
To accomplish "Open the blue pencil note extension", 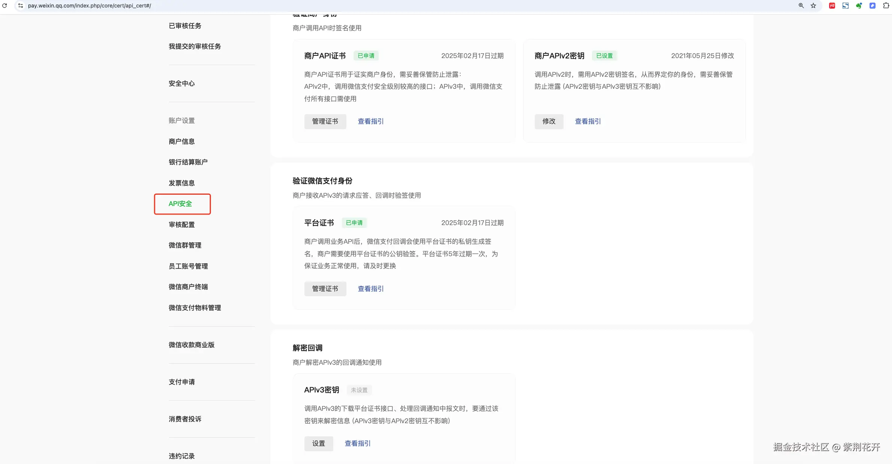I will point(873,6).
